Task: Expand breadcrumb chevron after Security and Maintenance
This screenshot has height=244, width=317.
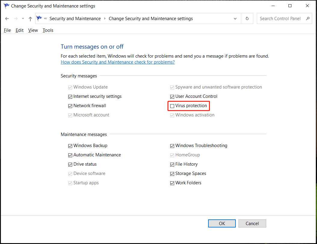Action: point(105,19)
